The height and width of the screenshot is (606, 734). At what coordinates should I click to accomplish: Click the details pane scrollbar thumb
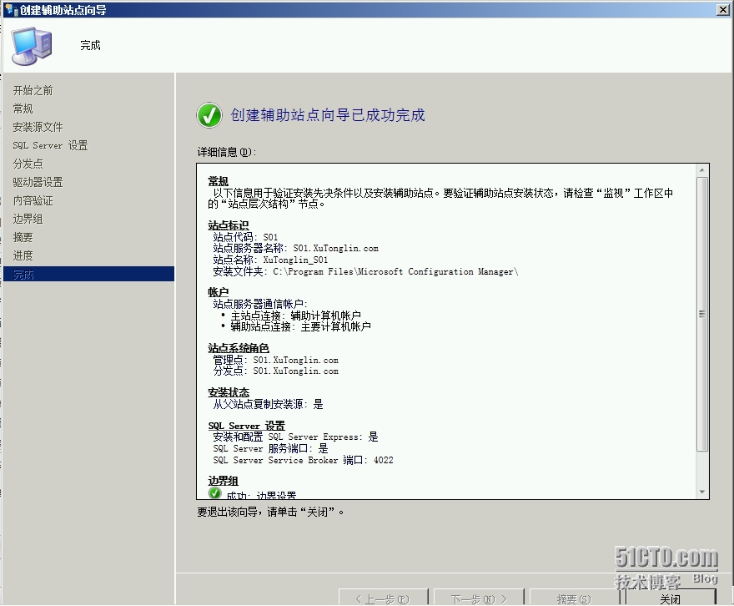click(701, 314)
